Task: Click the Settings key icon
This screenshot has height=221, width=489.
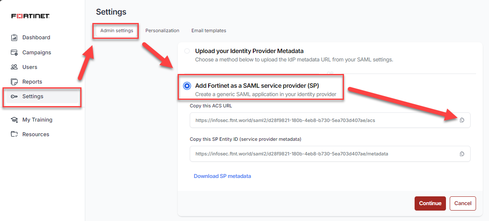Action: (x=14, y=97)
